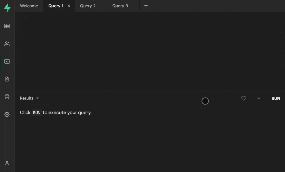Open the database icon in sidebar
285x172 pixels.
7,97
